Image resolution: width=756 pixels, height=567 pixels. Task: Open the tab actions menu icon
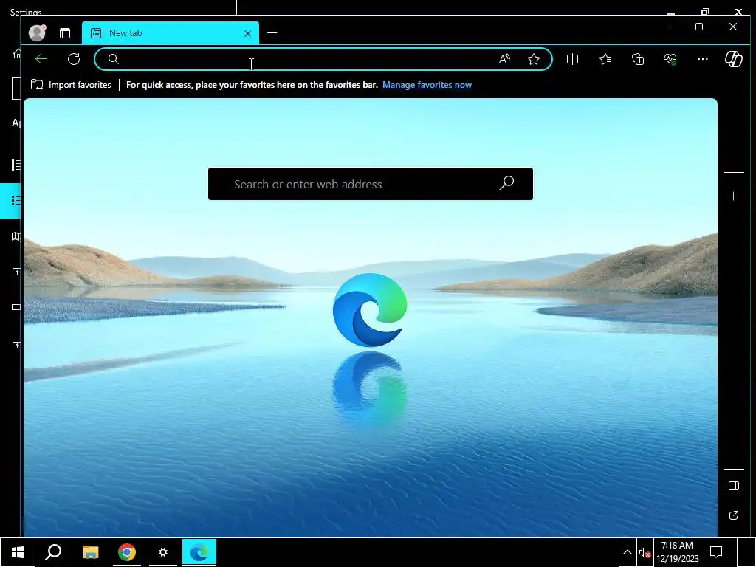[65, 33]
